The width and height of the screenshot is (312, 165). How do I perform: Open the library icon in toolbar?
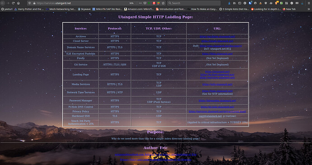(x=235, y=3)
